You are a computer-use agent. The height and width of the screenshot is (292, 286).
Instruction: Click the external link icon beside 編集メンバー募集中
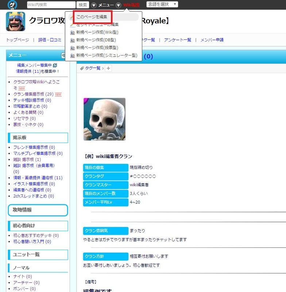55,65
